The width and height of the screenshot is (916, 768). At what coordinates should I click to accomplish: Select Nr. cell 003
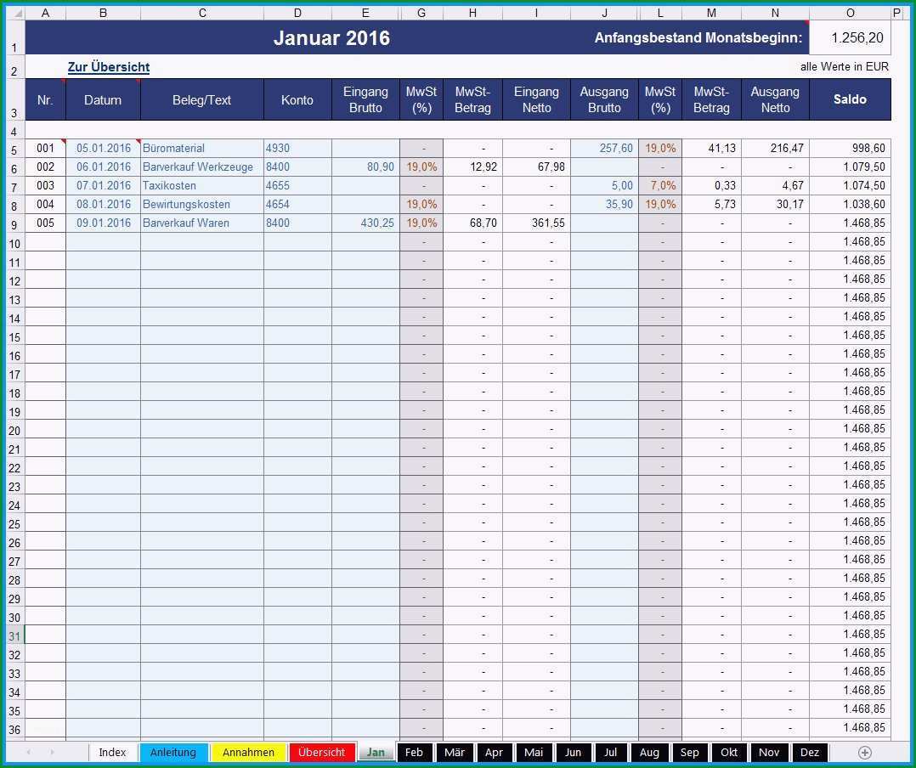(x=46, y=186)
